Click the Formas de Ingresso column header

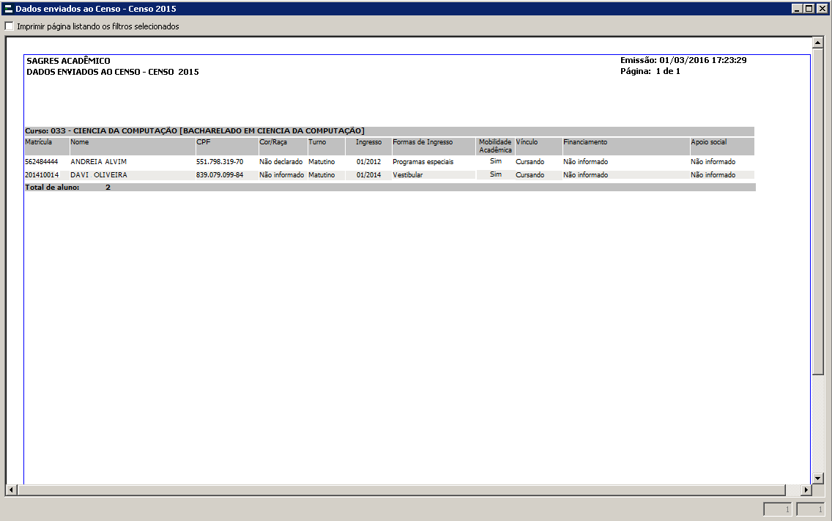423,142
